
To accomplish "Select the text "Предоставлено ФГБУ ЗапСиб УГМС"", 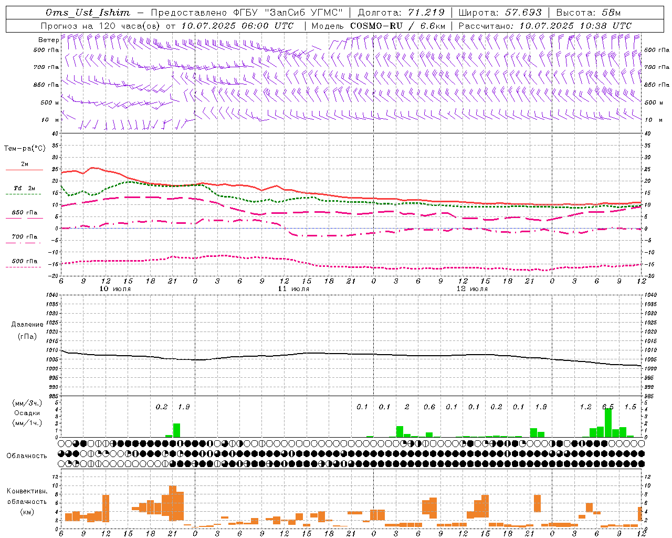I will pyautogui.click(x=247, y=13).
